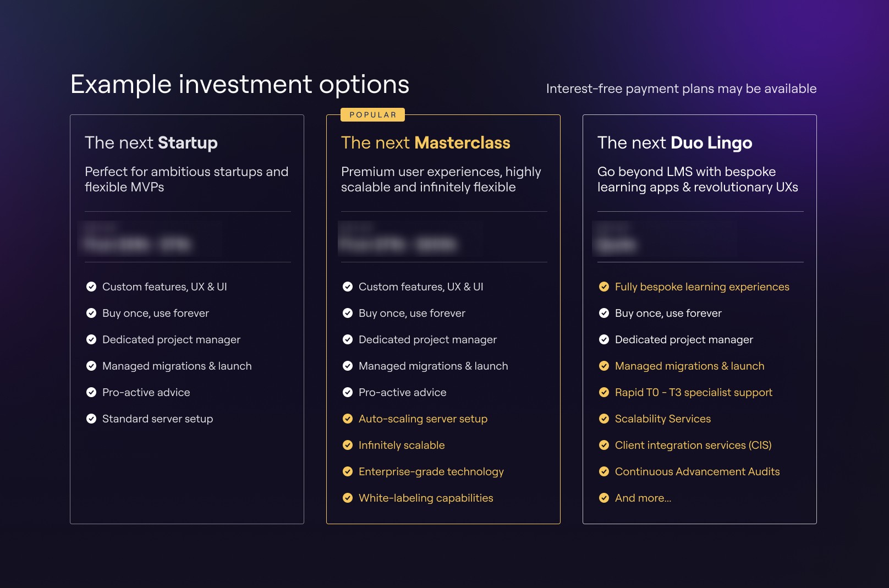
Task: Click checkmark icon next to Continuous Advancement Audits
Action: pos(604,471)
